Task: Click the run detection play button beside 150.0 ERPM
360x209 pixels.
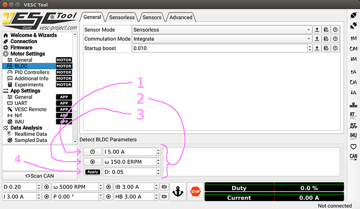Action: click(x=92, y=162)
